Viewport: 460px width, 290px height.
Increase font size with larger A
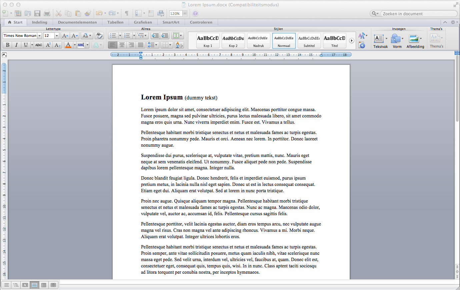point(65,36)
